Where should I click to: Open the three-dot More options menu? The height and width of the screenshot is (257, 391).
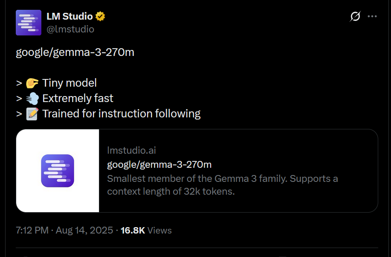(x=372, y=17)
